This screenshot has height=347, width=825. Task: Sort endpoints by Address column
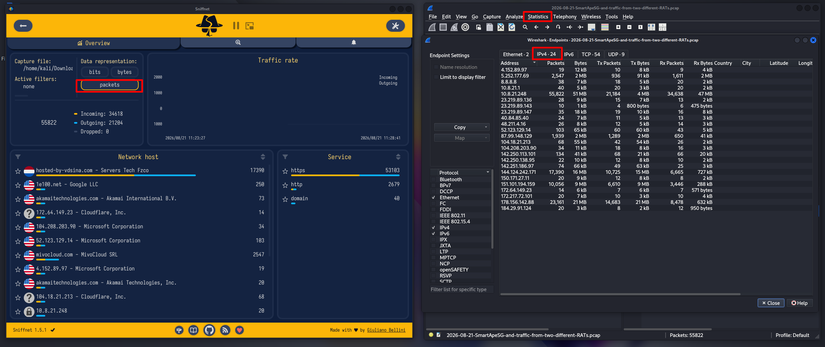[518, 63]
